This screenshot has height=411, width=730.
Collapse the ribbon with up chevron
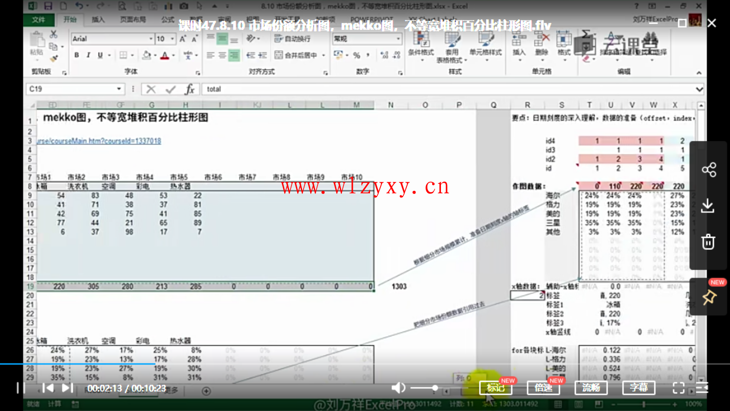coord(699,72)
